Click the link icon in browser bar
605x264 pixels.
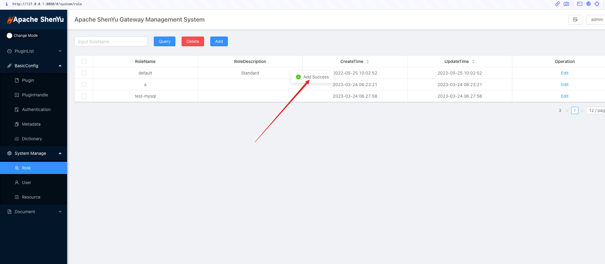pos(557,4)
